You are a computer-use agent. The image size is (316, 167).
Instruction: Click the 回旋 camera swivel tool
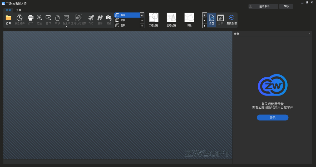(x=109, y=20)
